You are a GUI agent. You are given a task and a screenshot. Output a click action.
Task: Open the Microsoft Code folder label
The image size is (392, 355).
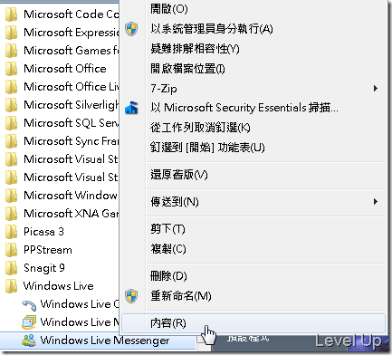(72, 14)
